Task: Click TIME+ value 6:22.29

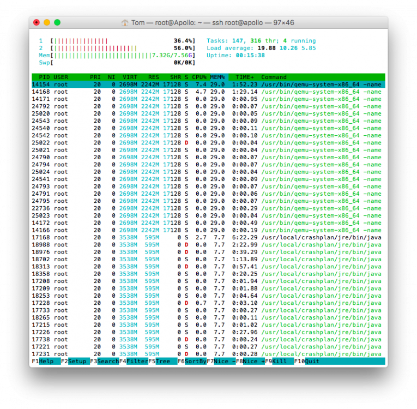Action: pyautogui.click(x=245, y=238)
